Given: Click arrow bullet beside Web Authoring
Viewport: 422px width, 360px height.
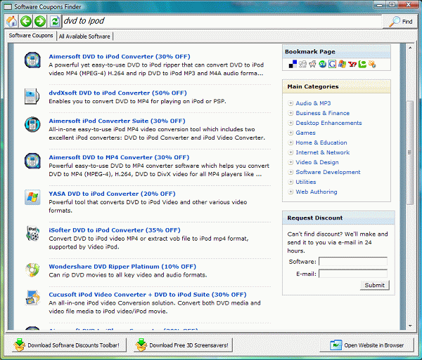Looking at the screenshot, I should 290,192.
